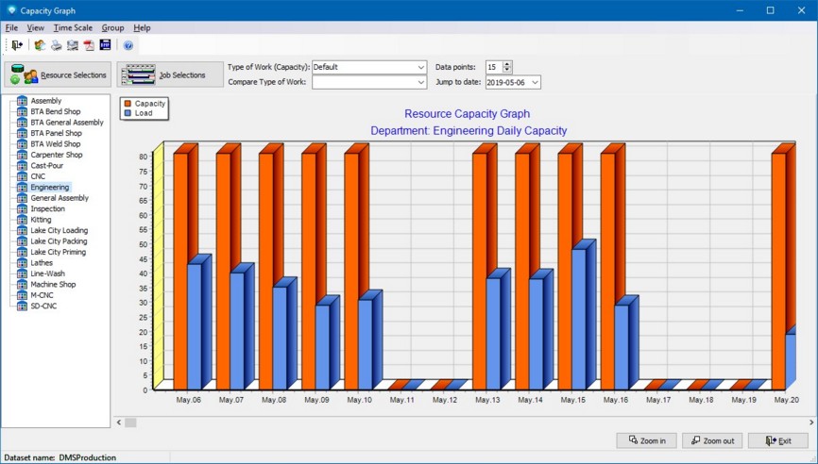This screenshot has height=464, width=818.
Task: Click the horizontal scrollbar right arrow
Action: coord(810,423)
